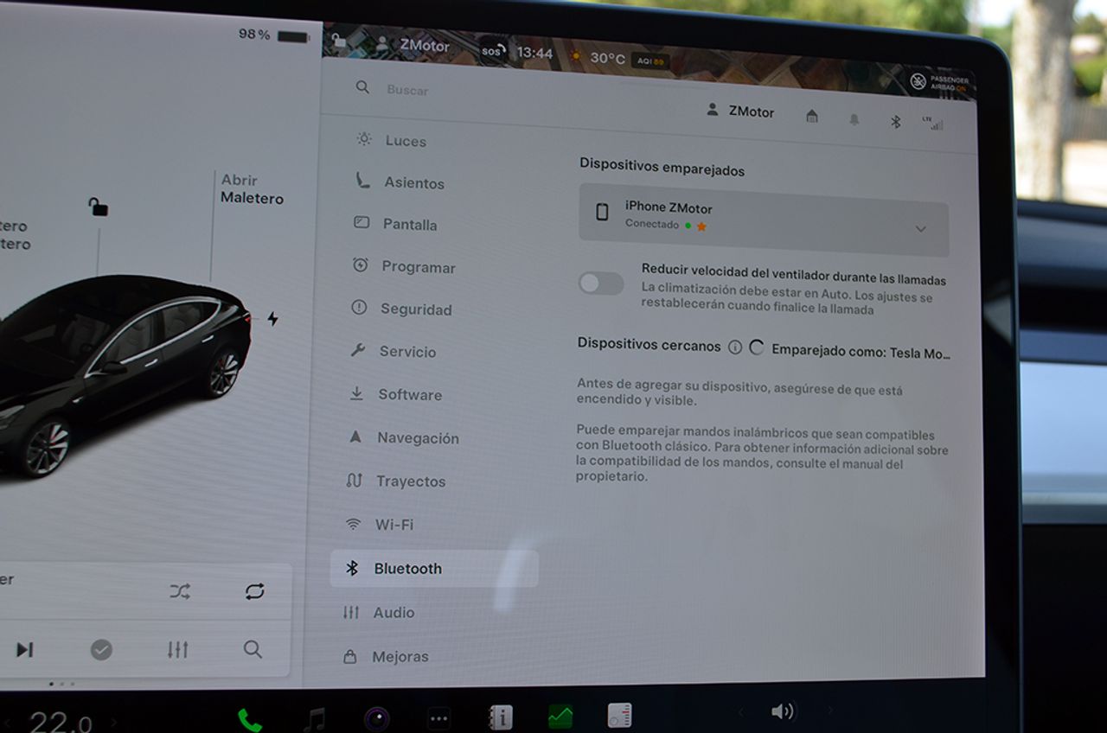Open the Seguridad settings section
The width and height of the screenshot is (1107, 733).
tap(415, 309)
